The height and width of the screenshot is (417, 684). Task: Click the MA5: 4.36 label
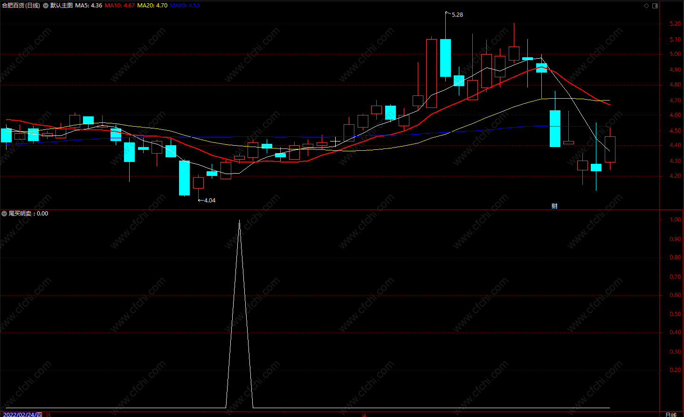pyautogui.click(x=89, y=6)
